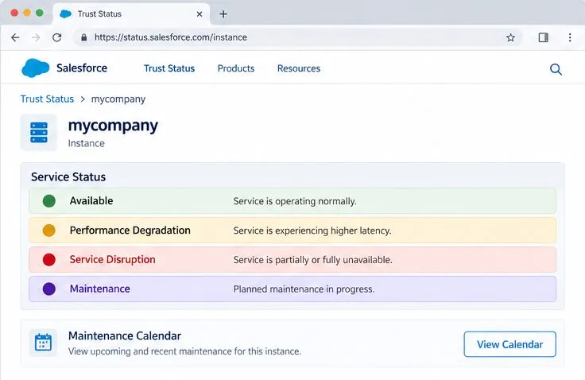This screenshot has width=585, height=380.
Task: Click the red Service Disruption dot
Action: (48, 259)
